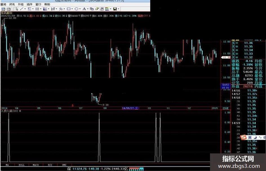This screenshot has width=266, height=171.
Task: Click the hide drawings icon beside eraser
Action: tap(102, 9)
